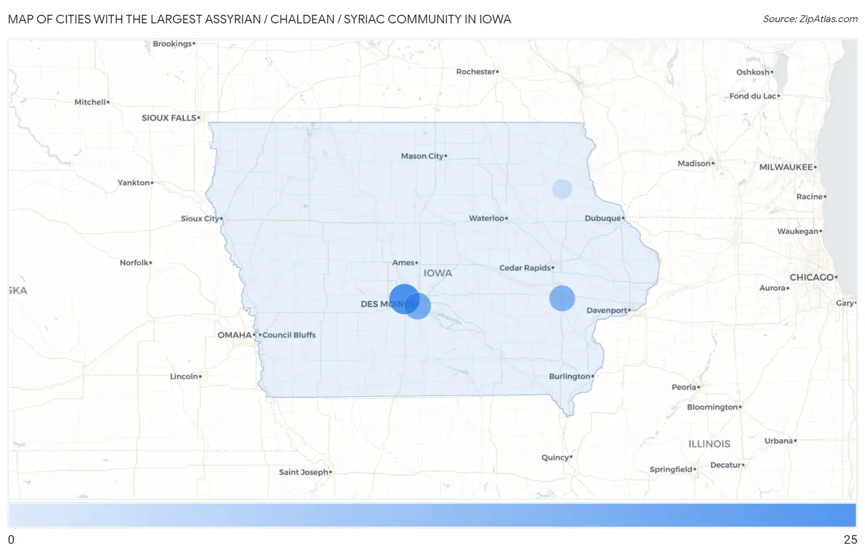
Task: Click the map title heading
Action: tap(260, 19)
